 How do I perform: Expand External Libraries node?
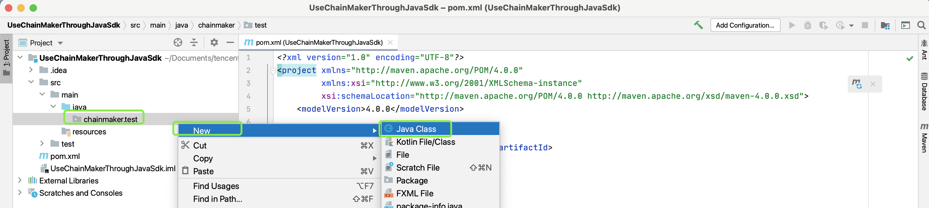[x=20, y=180]
